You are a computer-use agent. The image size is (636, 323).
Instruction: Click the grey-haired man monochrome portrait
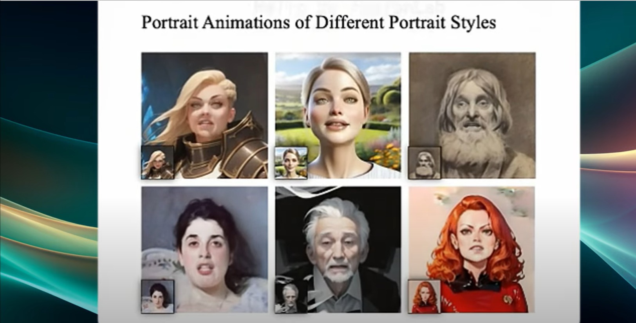pos(338,249)
